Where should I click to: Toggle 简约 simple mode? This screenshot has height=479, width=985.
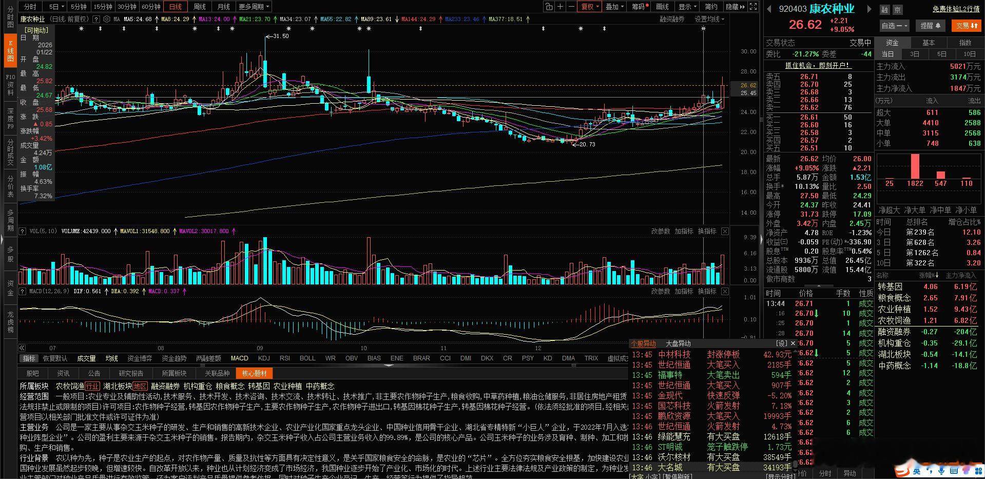(x=711, y=7)
